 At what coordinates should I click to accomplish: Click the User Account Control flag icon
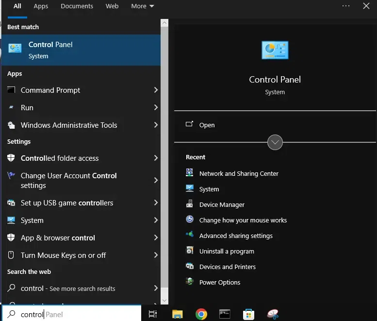coord(11,175)
